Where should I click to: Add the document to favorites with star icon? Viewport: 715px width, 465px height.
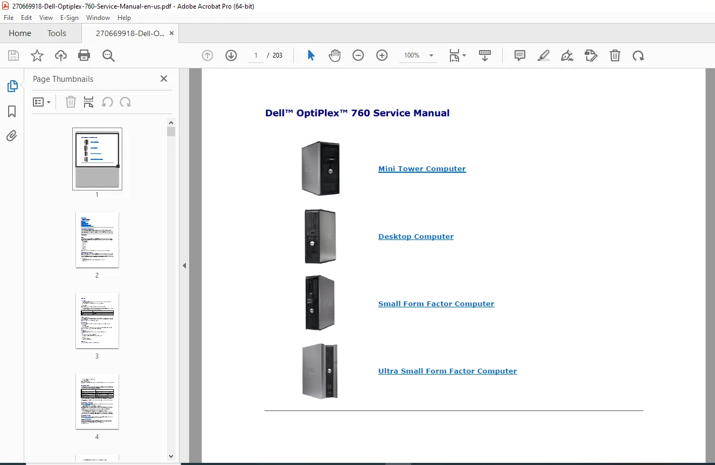click(x=37, y=55)
